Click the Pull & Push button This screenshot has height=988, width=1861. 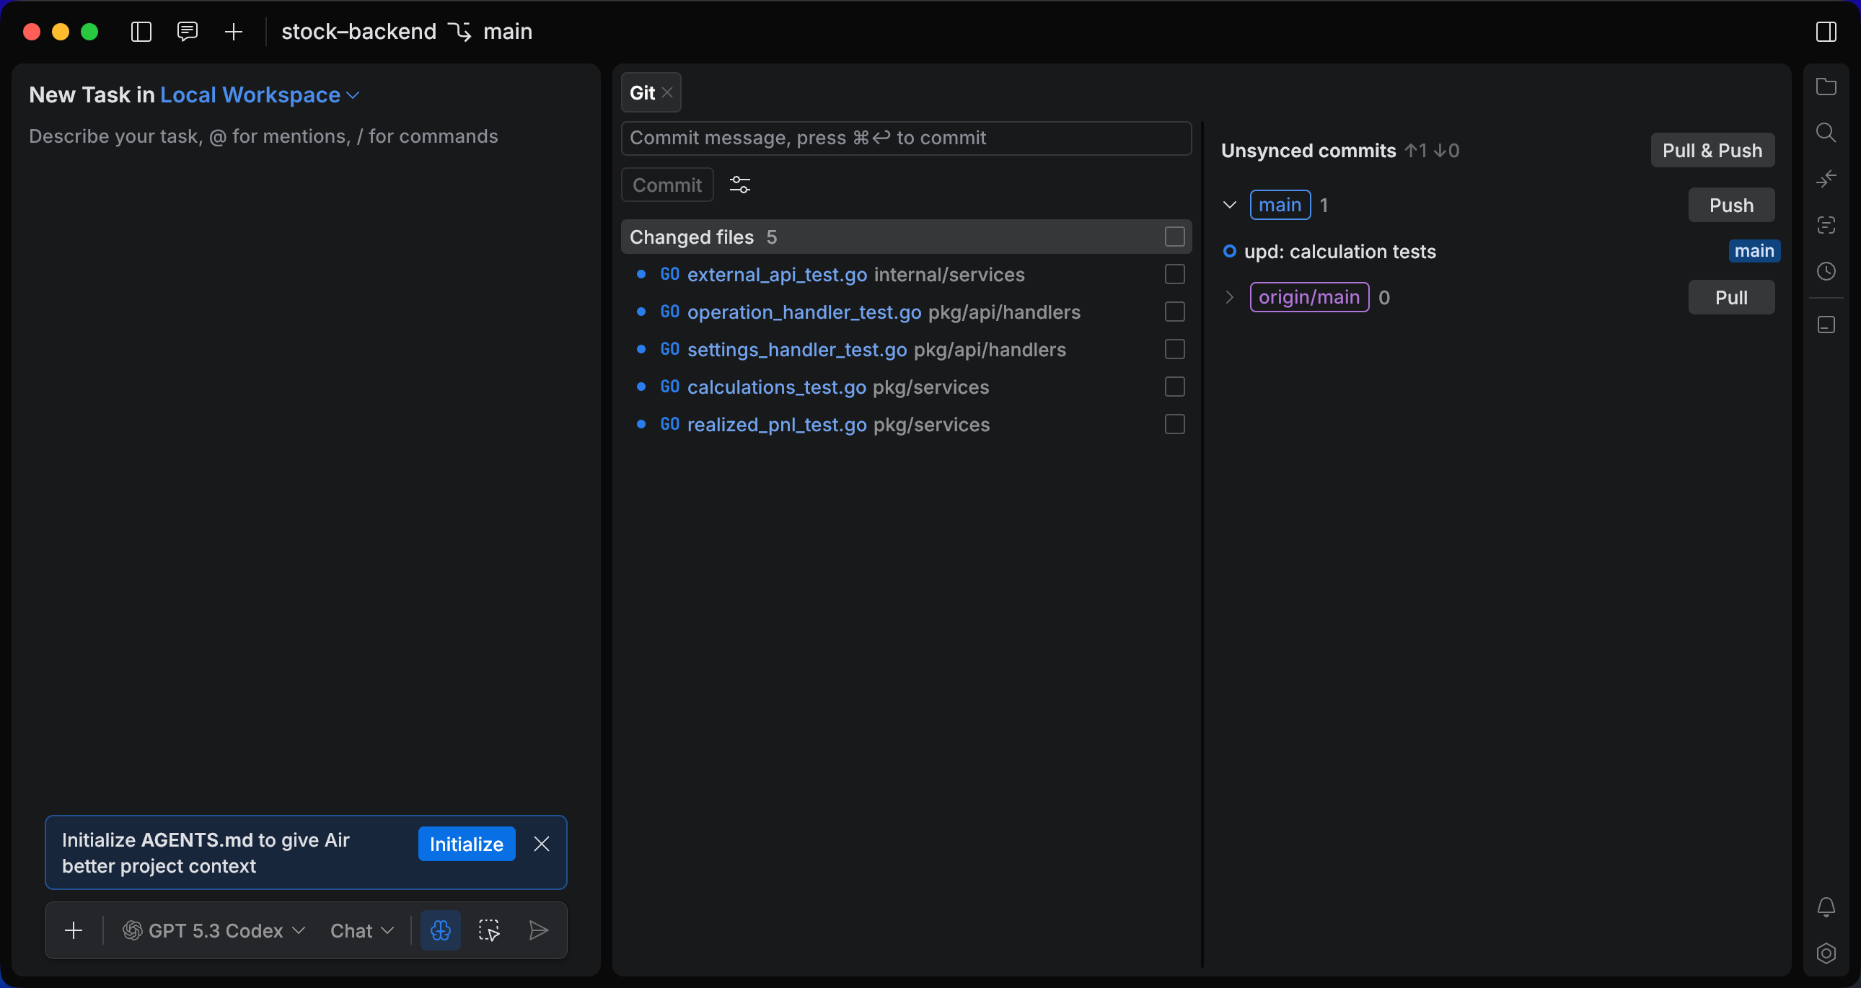(x=1712, y=150)
